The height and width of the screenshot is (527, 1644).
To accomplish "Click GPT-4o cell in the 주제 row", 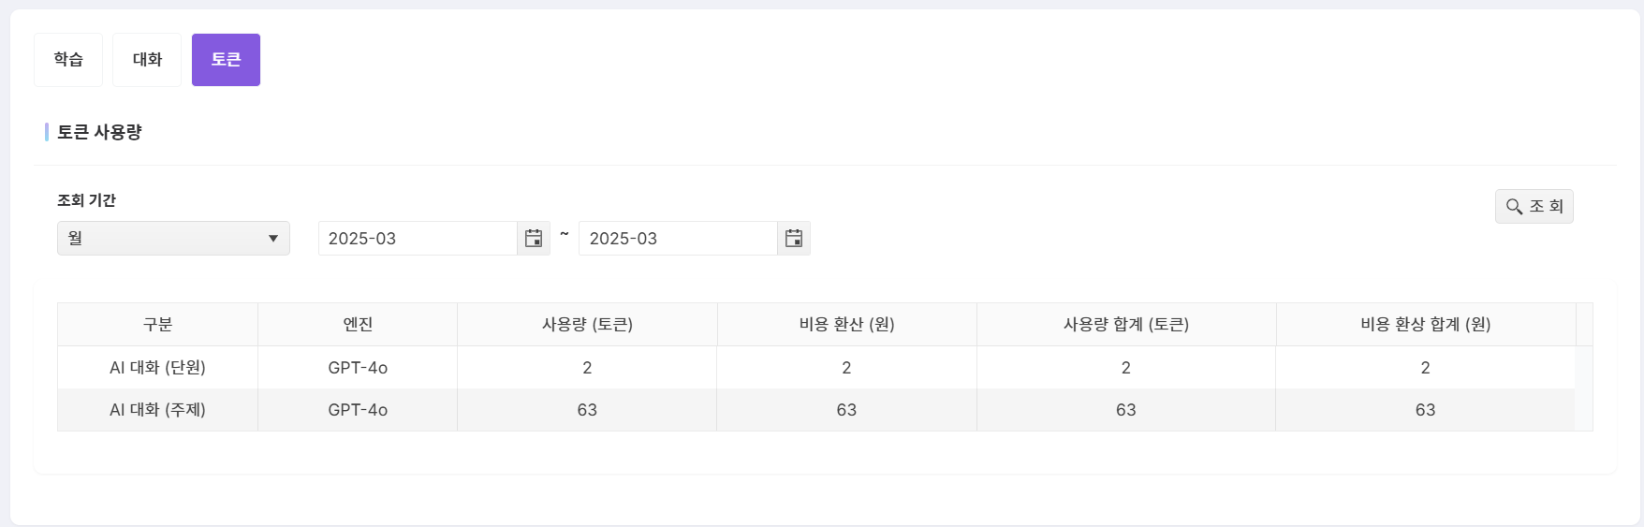I will [x=358, y=410].
